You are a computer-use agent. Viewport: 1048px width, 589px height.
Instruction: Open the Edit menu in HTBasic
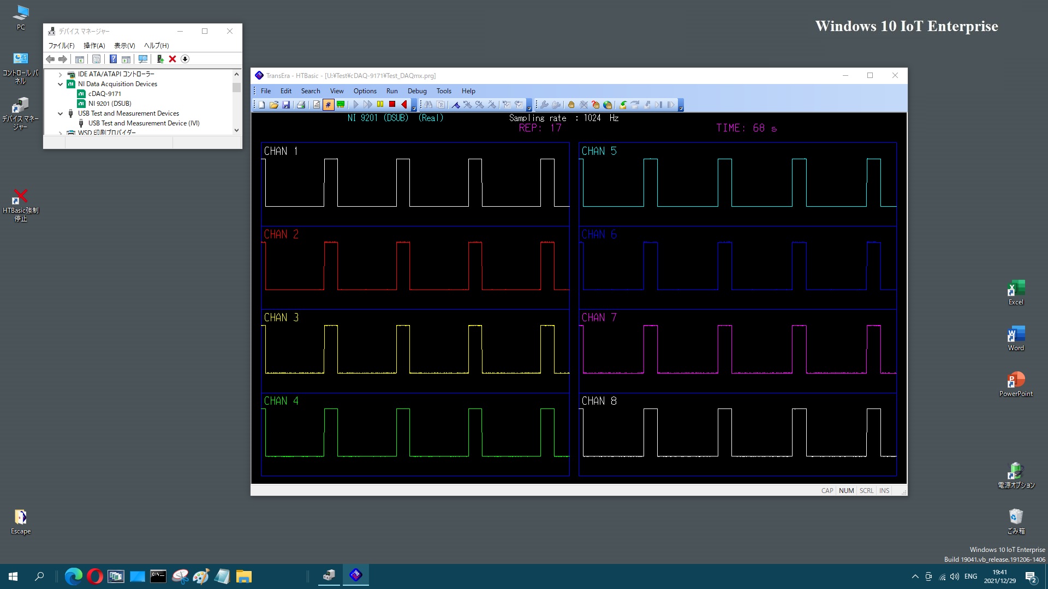286,91
